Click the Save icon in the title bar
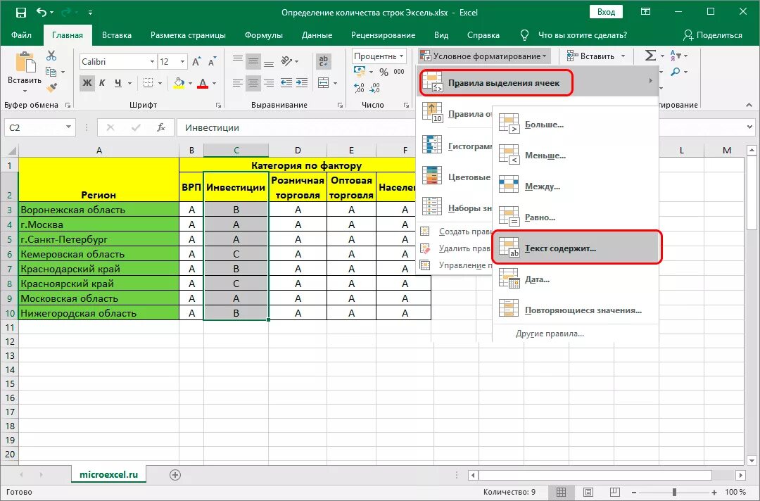 (x=21, y=13)
